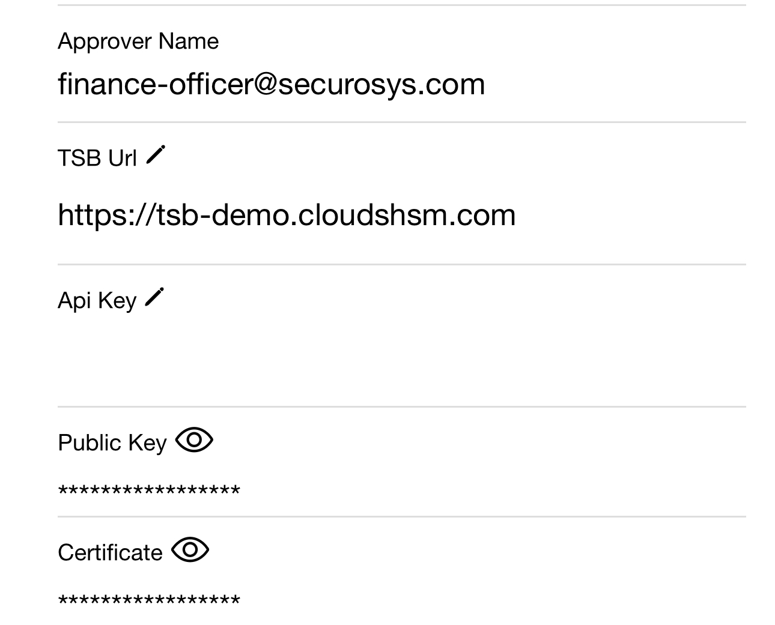The image size is (775, 625).
Task: Click the Approver Name label
Action: [x=138, y=41]
